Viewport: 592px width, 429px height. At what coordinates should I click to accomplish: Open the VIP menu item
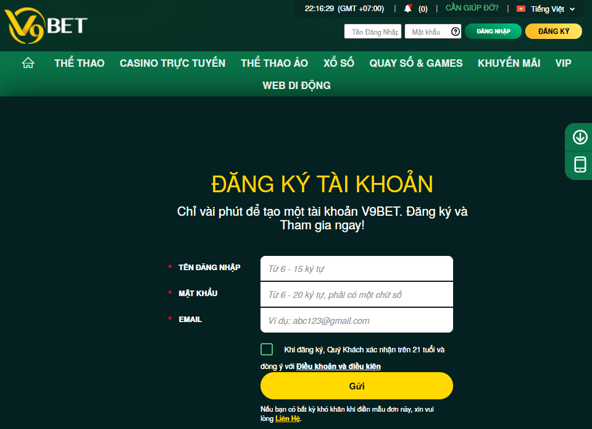click(564, 63)
